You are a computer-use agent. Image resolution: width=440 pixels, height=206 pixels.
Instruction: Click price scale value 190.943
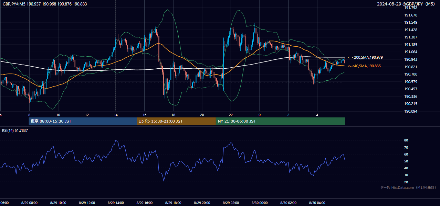coord(411,59)
